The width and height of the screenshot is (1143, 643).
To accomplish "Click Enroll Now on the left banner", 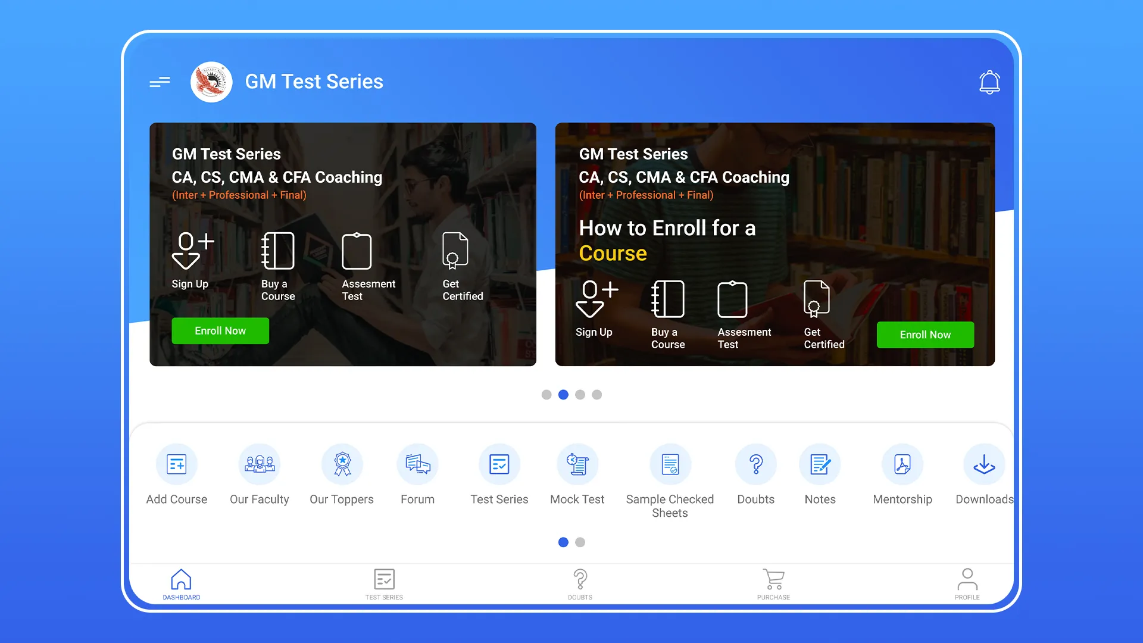I will pyautogui.click(x=220, y=331).
